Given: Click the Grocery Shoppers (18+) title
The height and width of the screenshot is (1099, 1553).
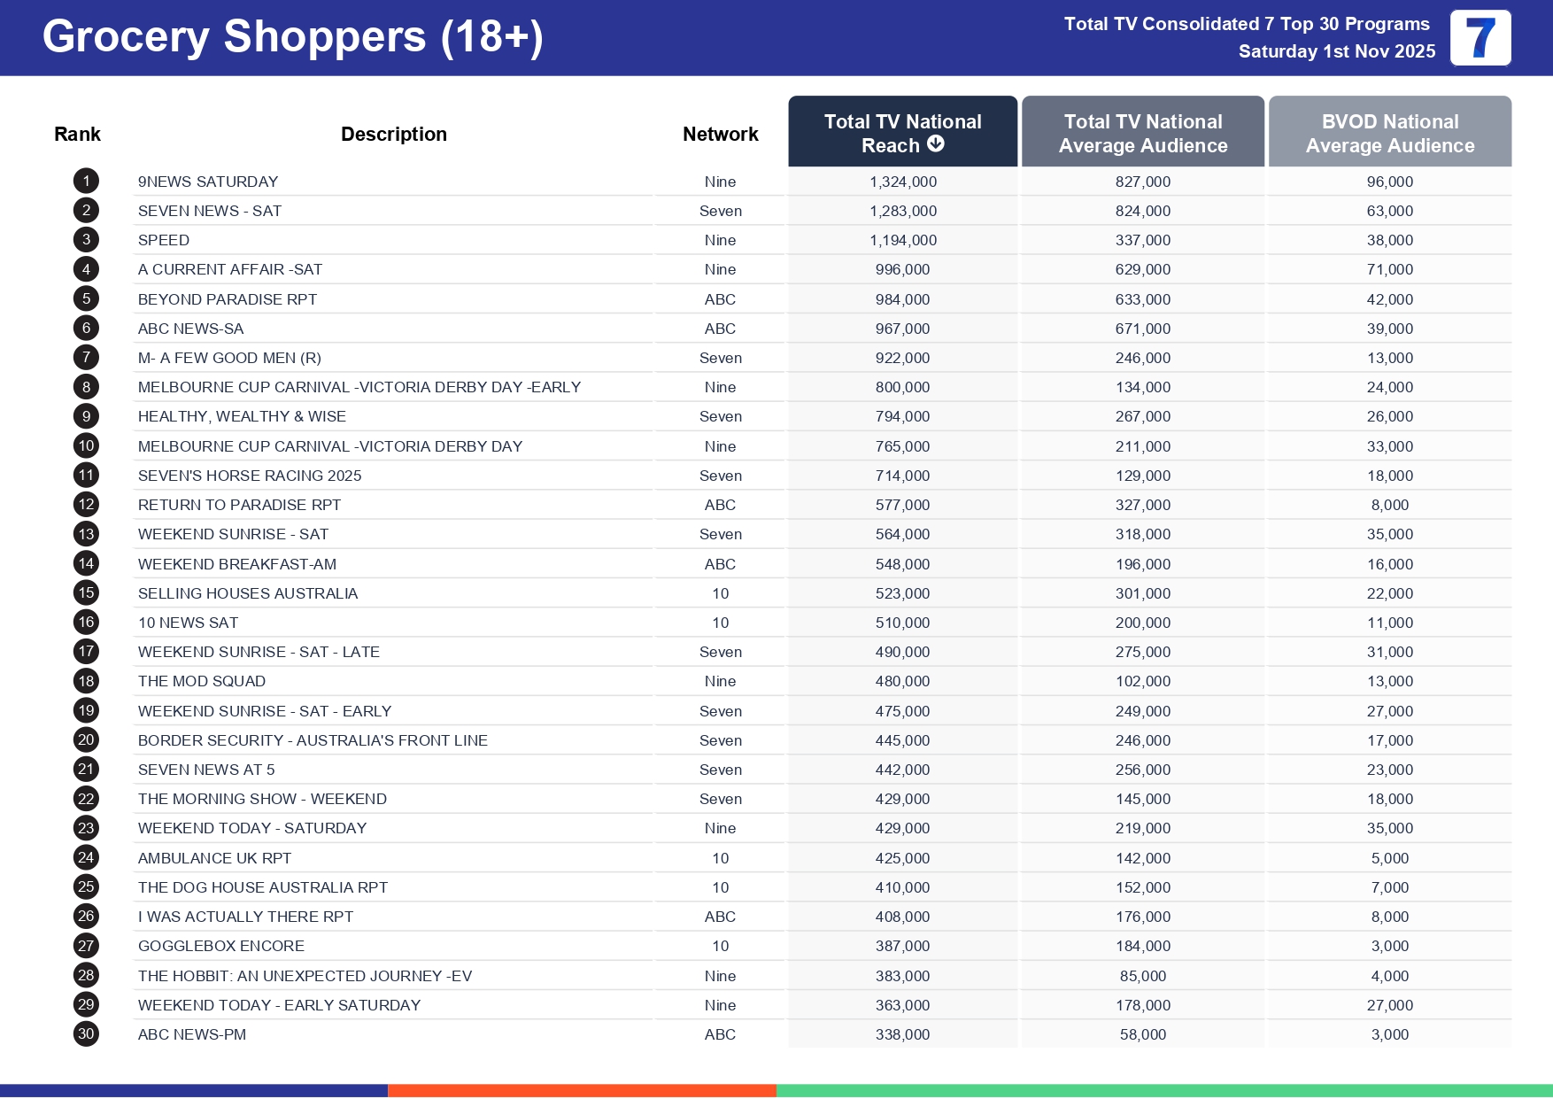Looking at the screenshot, I should [x=292, y=37].
